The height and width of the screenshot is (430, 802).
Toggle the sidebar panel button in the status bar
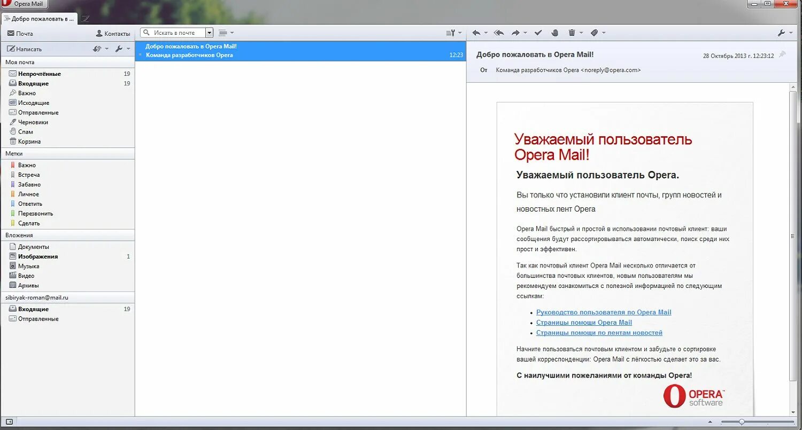[9, 422]
